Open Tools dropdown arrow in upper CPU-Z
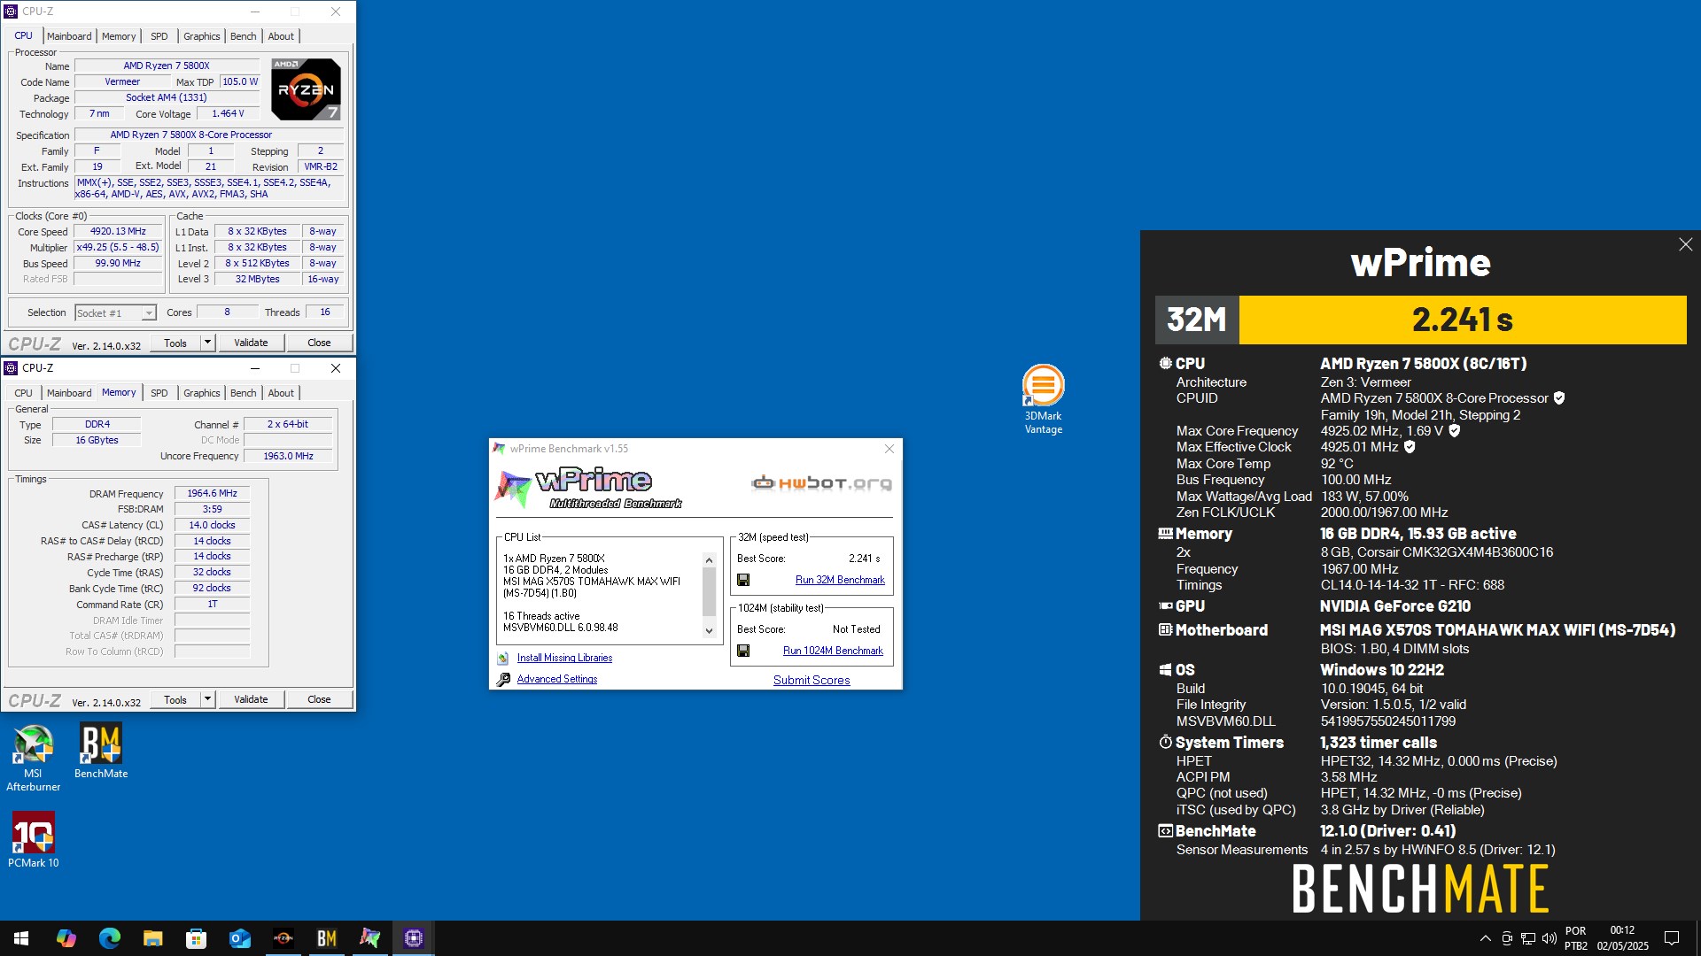This screenshot has height=956, width=1701. [207, 343]
